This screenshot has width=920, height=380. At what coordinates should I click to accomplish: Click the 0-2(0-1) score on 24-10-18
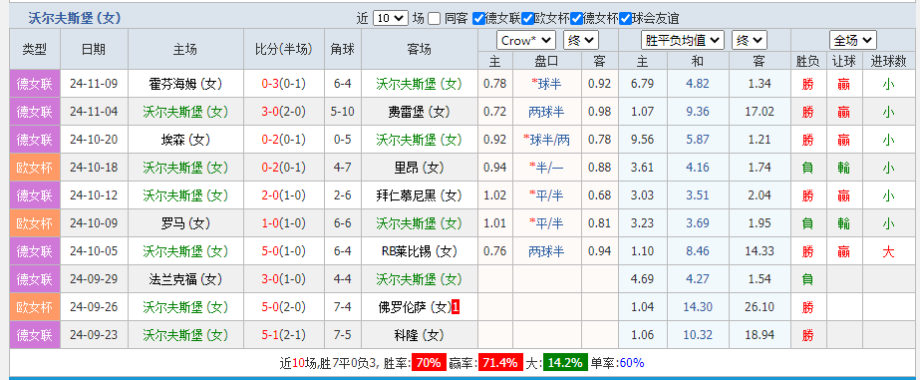[x=284, y=168]
